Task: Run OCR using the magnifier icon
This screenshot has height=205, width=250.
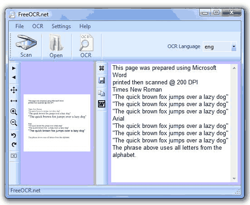Action: 86,46
